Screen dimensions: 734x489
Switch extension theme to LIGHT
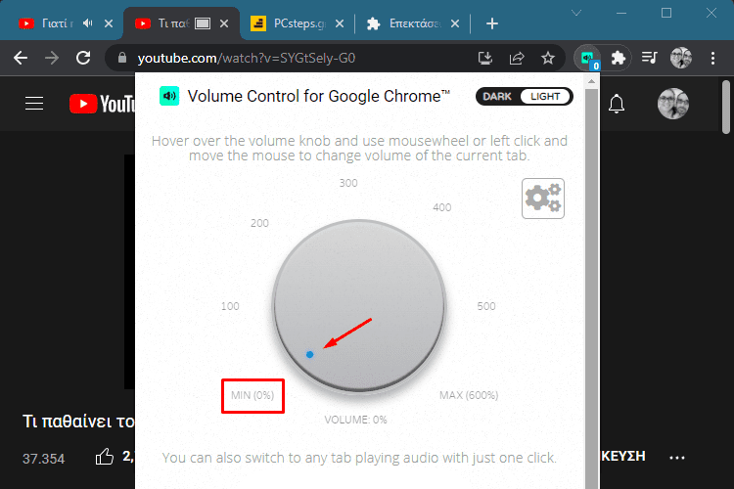[545, 97]
